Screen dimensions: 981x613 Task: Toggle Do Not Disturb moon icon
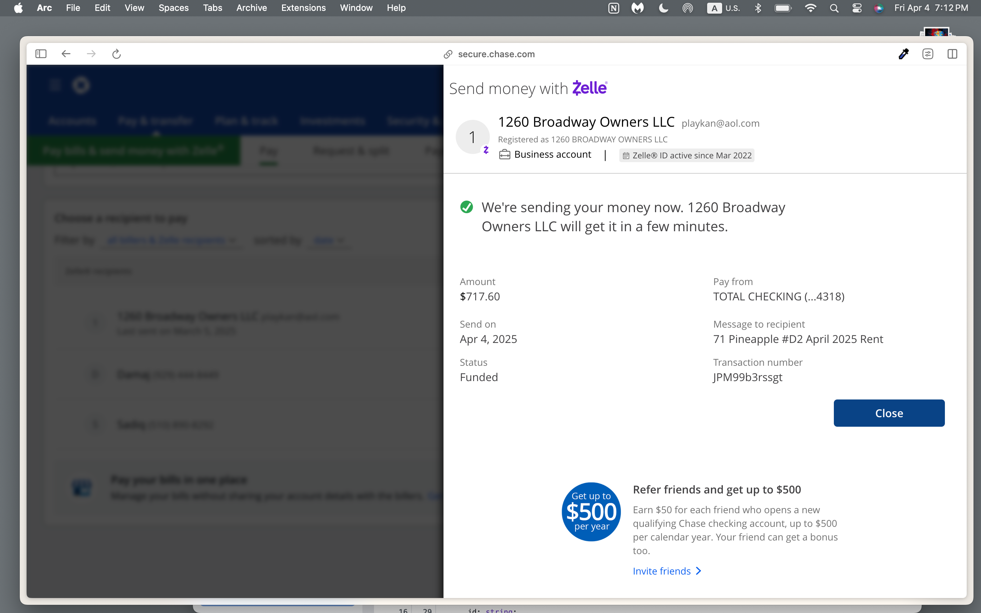[663, 8]
